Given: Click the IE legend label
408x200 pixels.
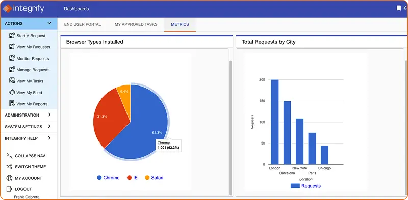Looking at the screenshot, I should point(135,178).
